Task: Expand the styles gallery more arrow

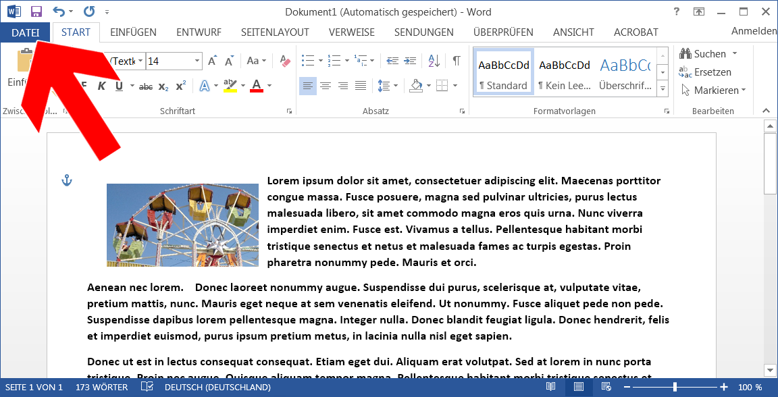Action: click(x=663, y=88)
